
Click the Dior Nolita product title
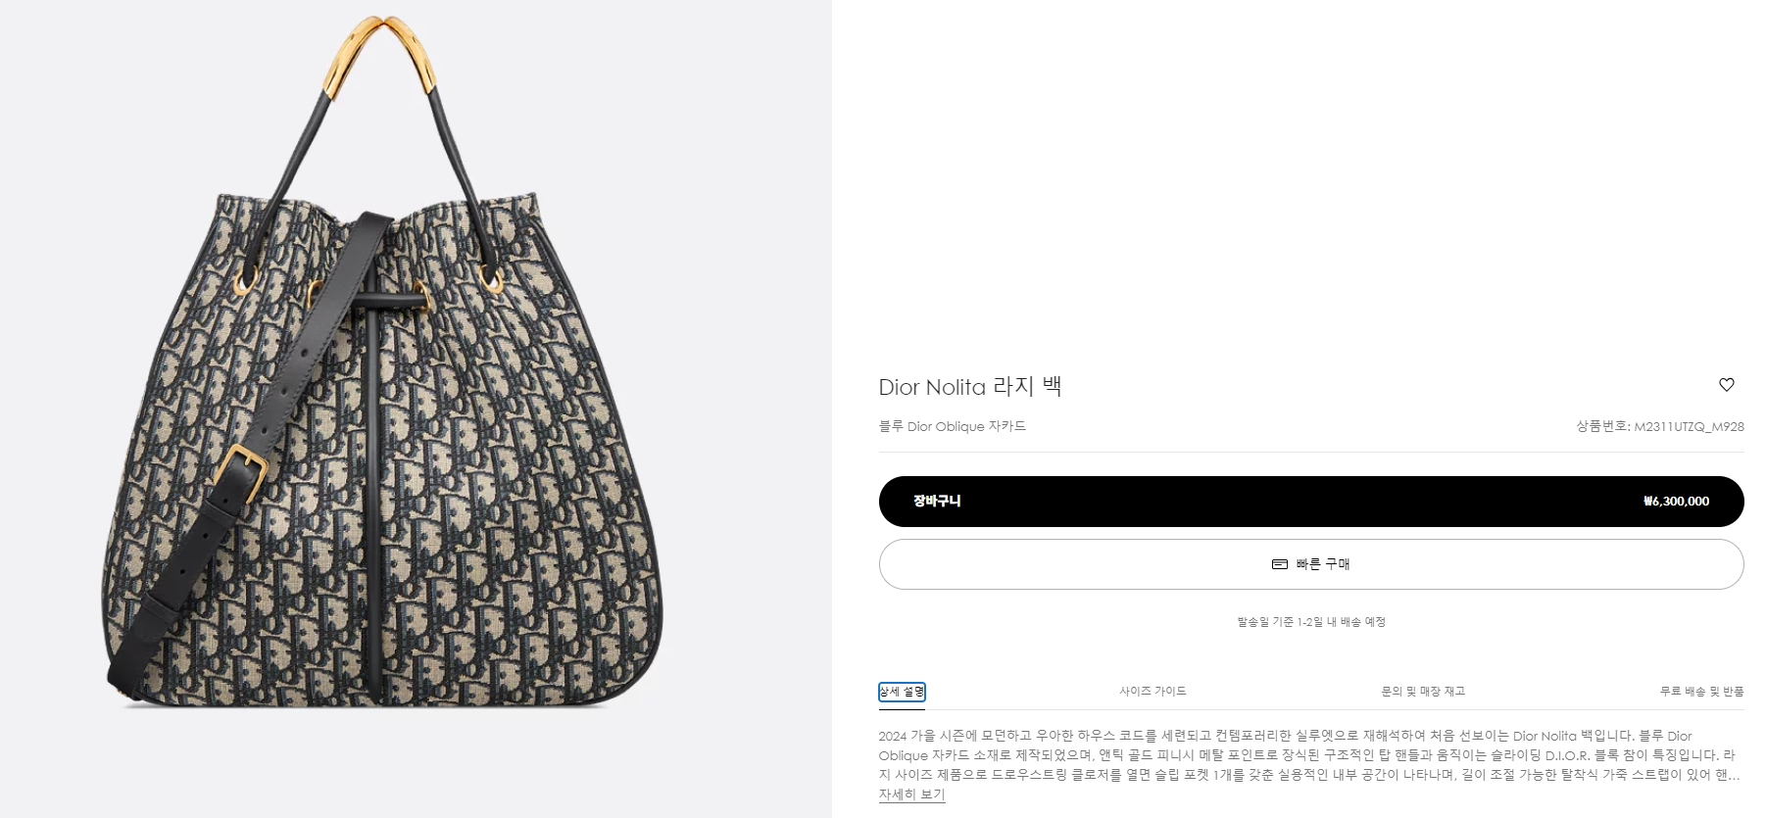(x=970, y=386)
